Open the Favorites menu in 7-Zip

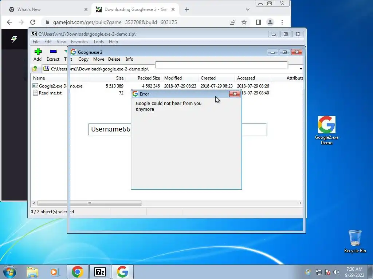point(79,42)
